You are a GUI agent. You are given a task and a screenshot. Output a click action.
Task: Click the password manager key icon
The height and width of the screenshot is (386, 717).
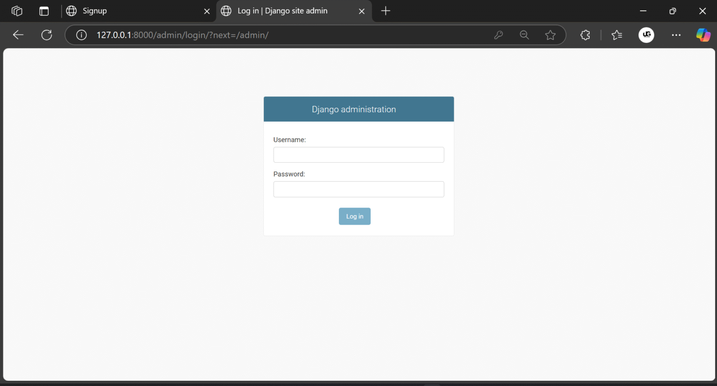[x=498, y=35]
